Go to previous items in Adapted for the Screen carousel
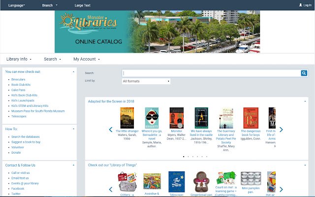 (x=110, y=130)
